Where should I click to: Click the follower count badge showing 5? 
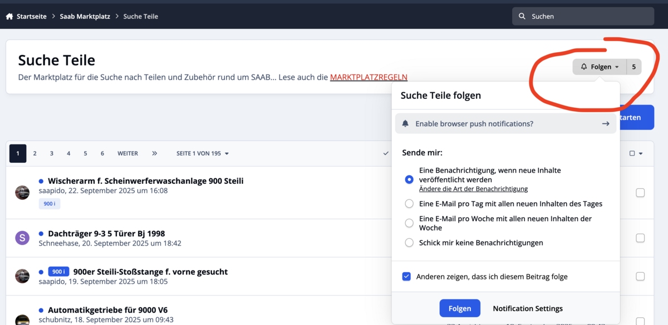[x=634, y=67]
